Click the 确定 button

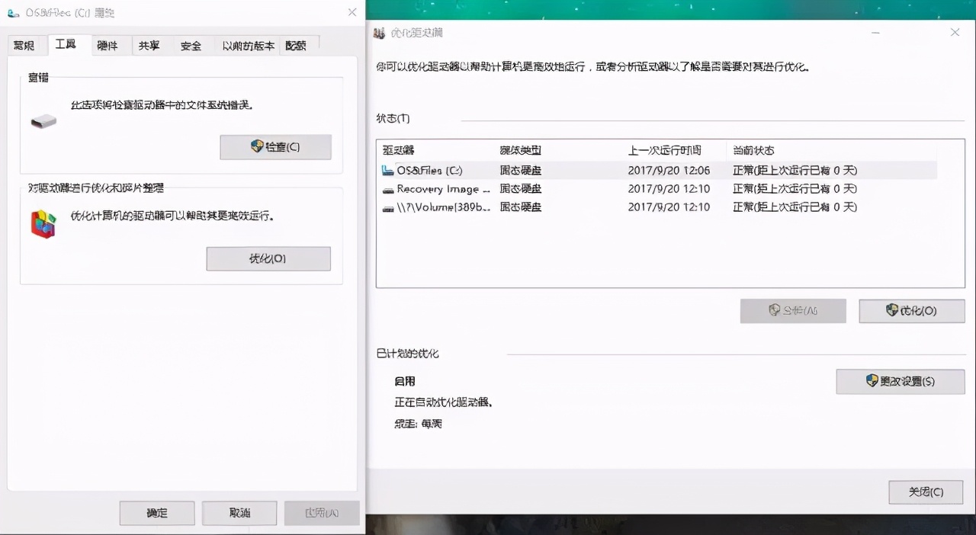coord(156,513)
